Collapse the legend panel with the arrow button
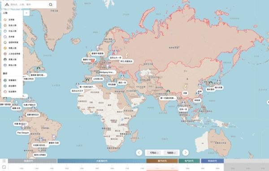Image resolution: width=269 pixels, height=171 pixels. [26, 13]
